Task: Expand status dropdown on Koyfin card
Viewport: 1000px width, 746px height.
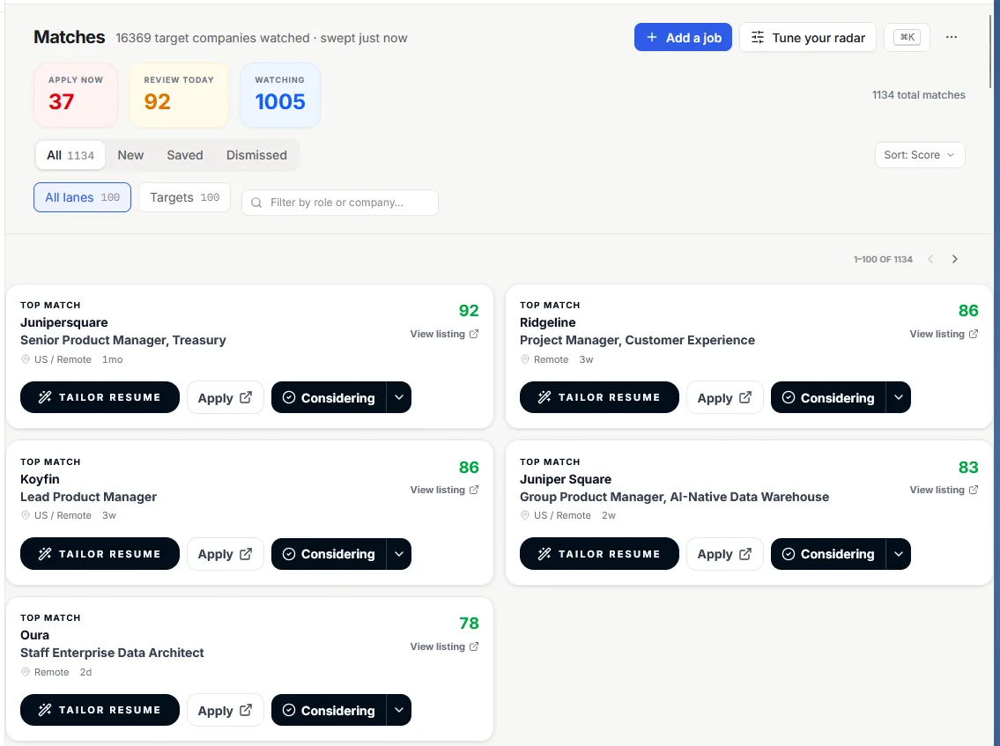Action: [x=399, y=553]
